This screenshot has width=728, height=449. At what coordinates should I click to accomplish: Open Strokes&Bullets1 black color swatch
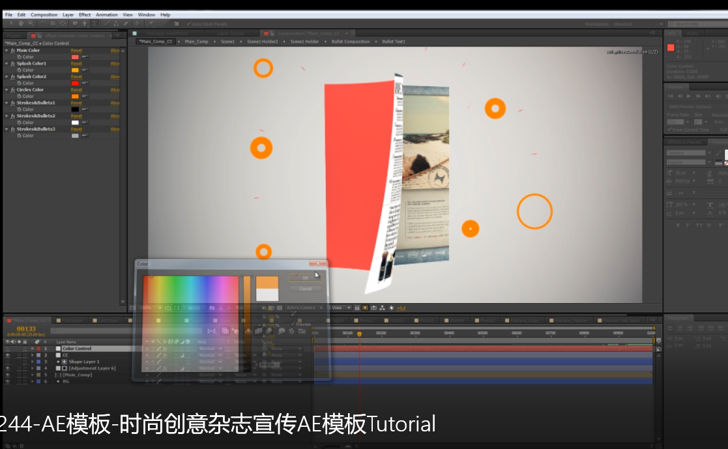tap(75, 109)
